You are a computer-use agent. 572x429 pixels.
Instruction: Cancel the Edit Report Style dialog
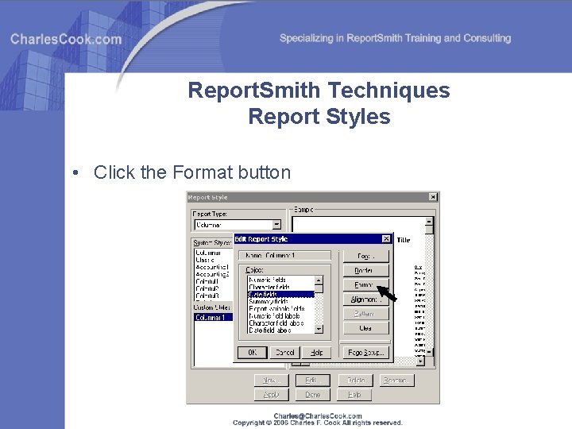pyautogui.click(x=285, y=353)
